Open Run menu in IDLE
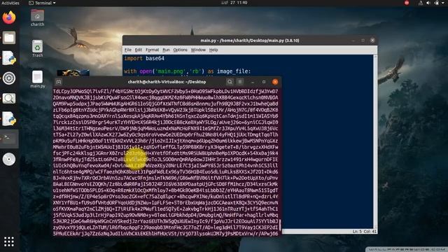 [166, 50]
